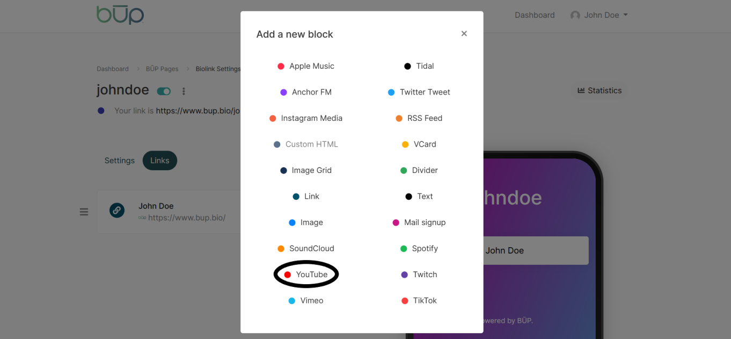Open the Statistics page
Image resolution: width=731 pixels, height=339 pixels.
tap(600, 91)
